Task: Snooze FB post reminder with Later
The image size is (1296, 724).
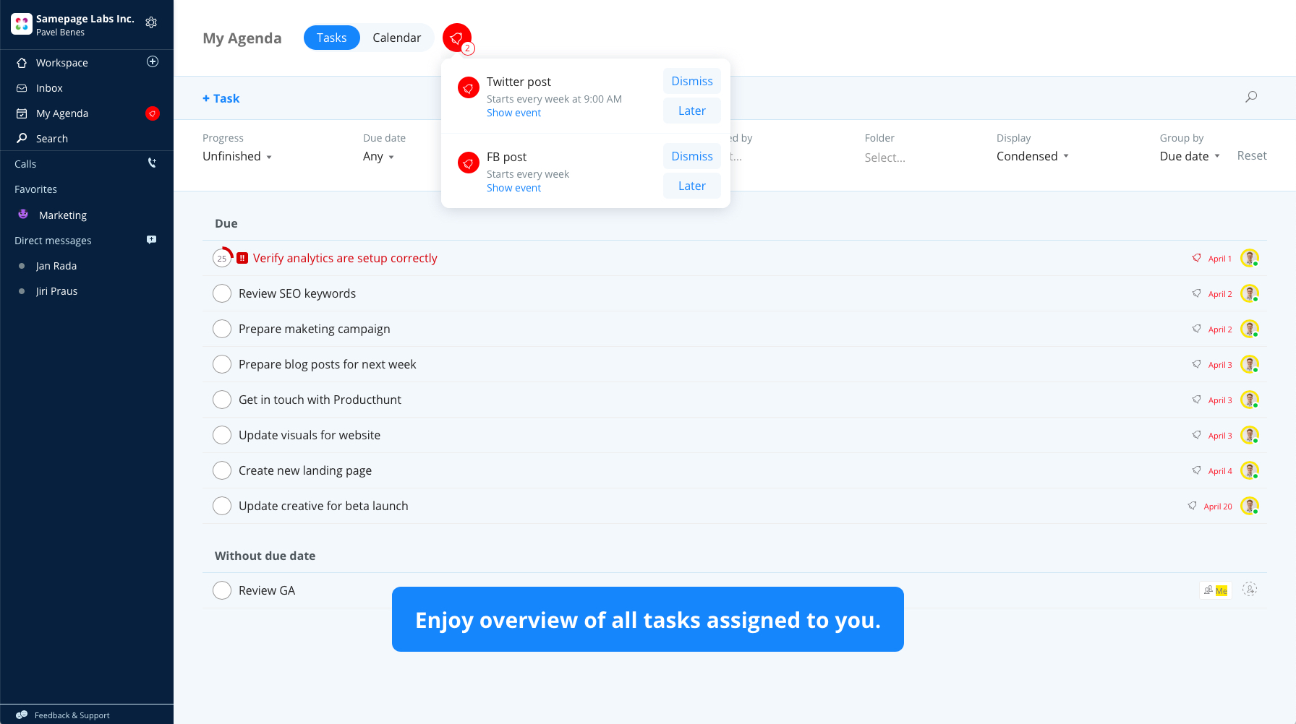Action: click(x=692, y=186)
